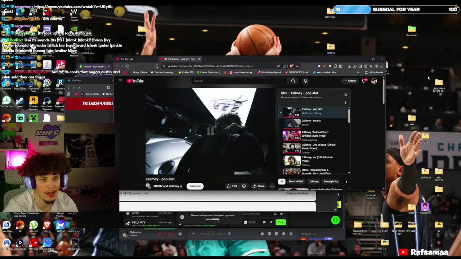Screen dimensions: 461x259
Task: Dislike the 2slimey - pop alot video
Action: pyautogui.click(x=244, y=186)
